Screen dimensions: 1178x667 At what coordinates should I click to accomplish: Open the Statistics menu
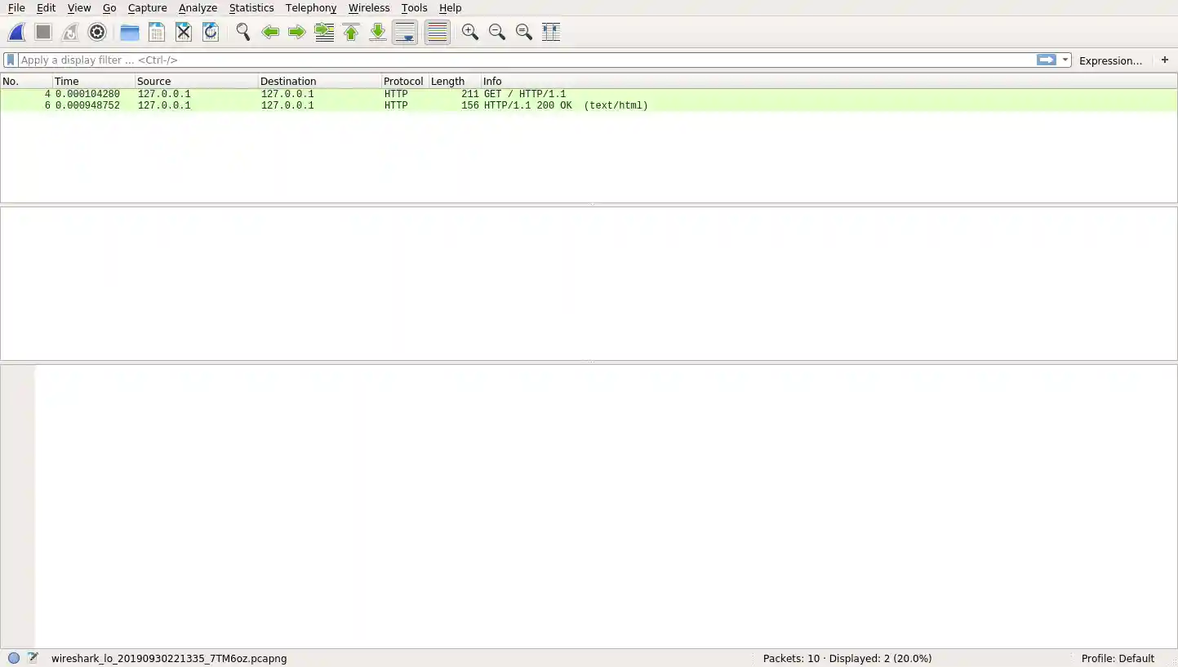251,7
